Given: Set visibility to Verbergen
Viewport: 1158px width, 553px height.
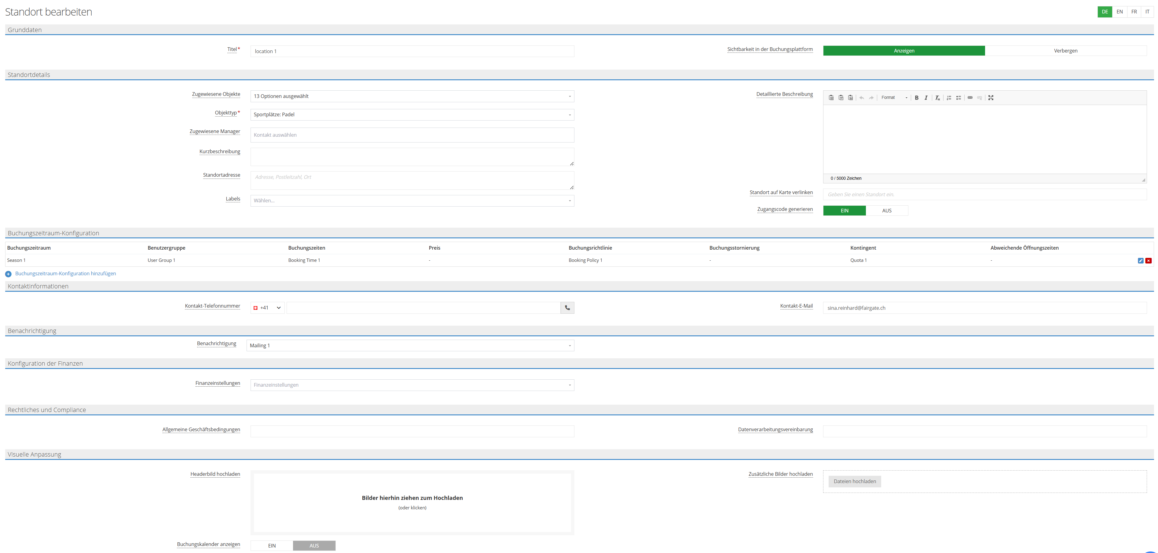Looking at the screenshot, I should 1065,51.
